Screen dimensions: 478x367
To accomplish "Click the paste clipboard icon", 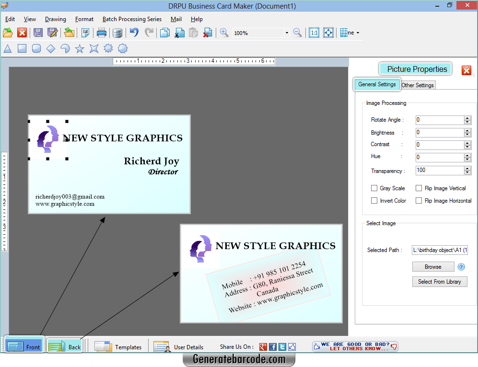I will 194,33.
